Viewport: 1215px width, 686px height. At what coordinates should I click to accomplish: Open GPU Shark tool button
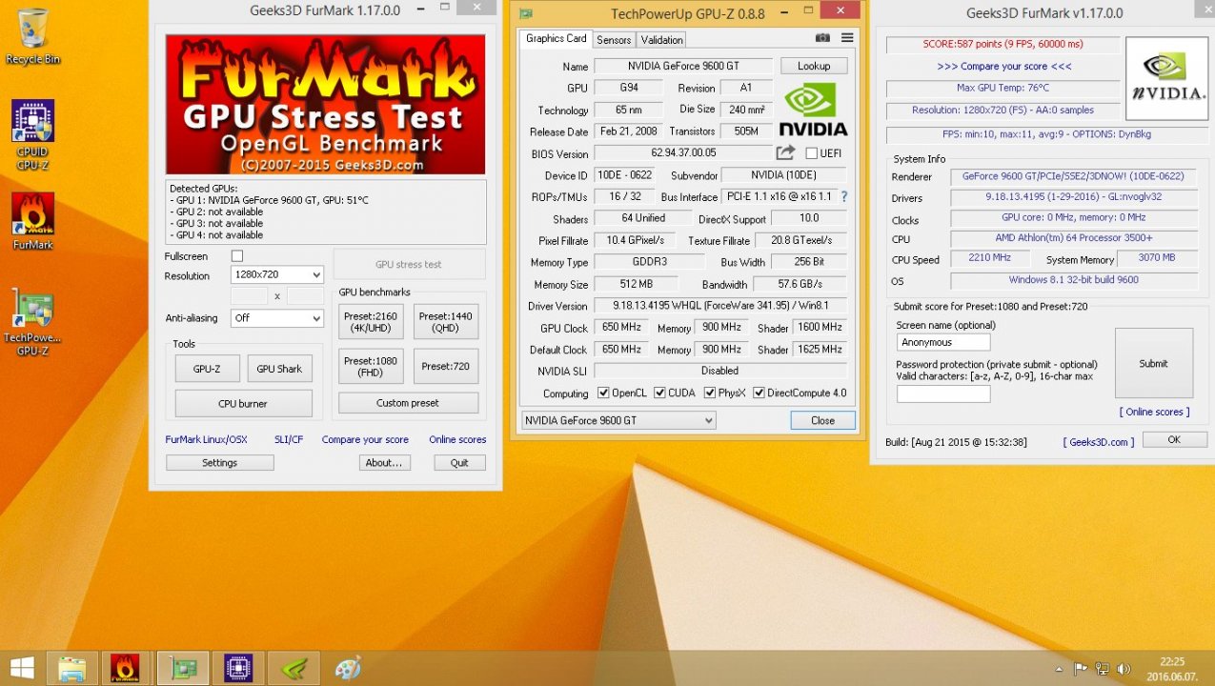point(279,369)
